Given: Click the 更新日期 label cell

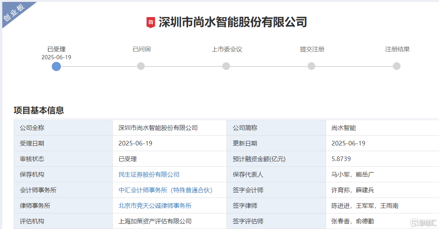Looking at the screenshot, I should [x=276, y=144].
